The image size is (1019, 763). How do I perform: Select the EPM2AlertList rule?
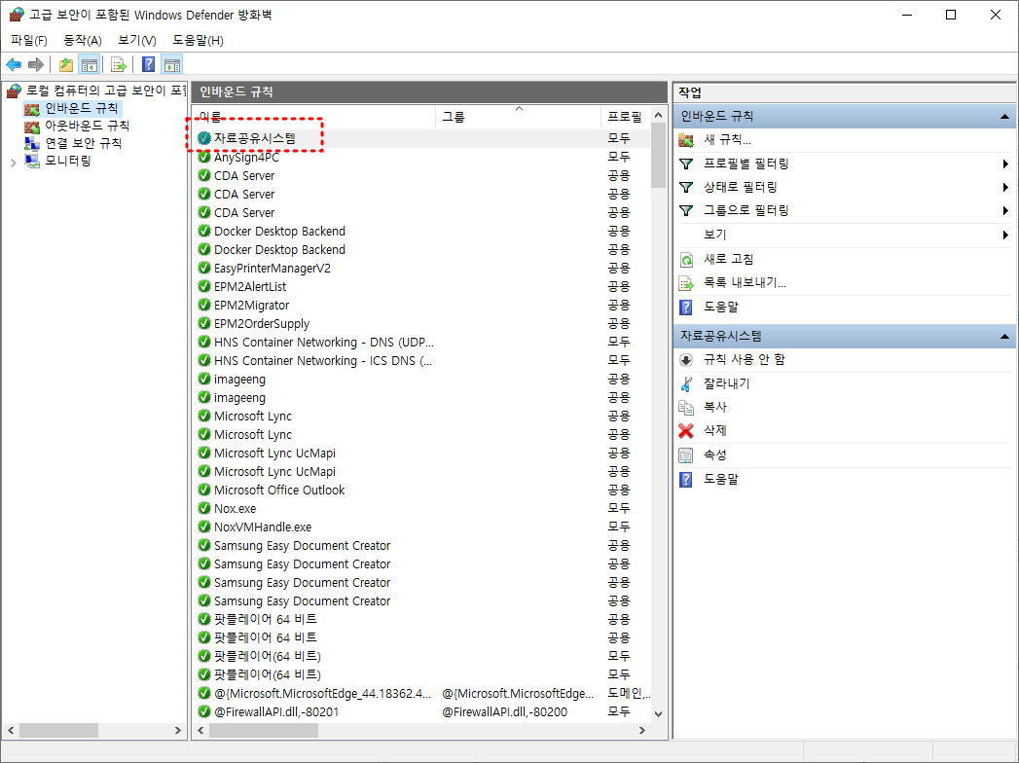[422, 287]
